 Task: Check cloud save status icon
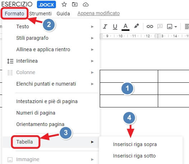tap(86, 5)
